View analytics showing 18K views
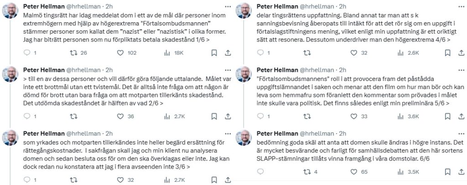467x185 pixels. click(x=167, y=53)
